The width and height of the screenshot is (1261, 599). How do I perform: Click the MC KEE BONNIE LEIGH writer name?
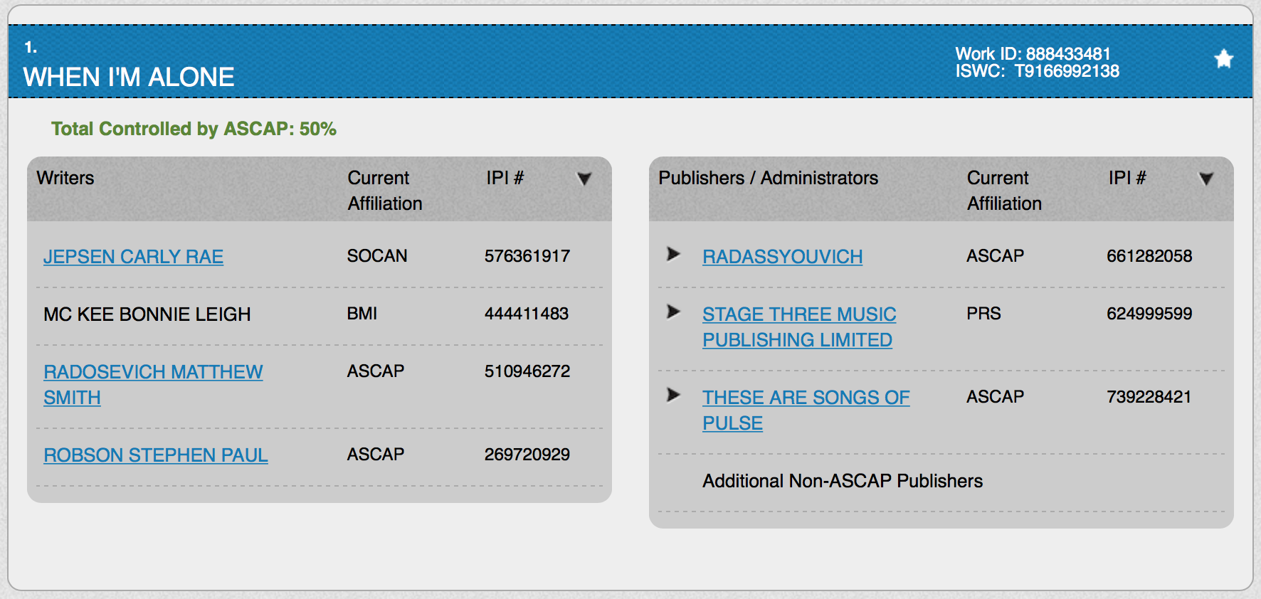pos(147,314)
